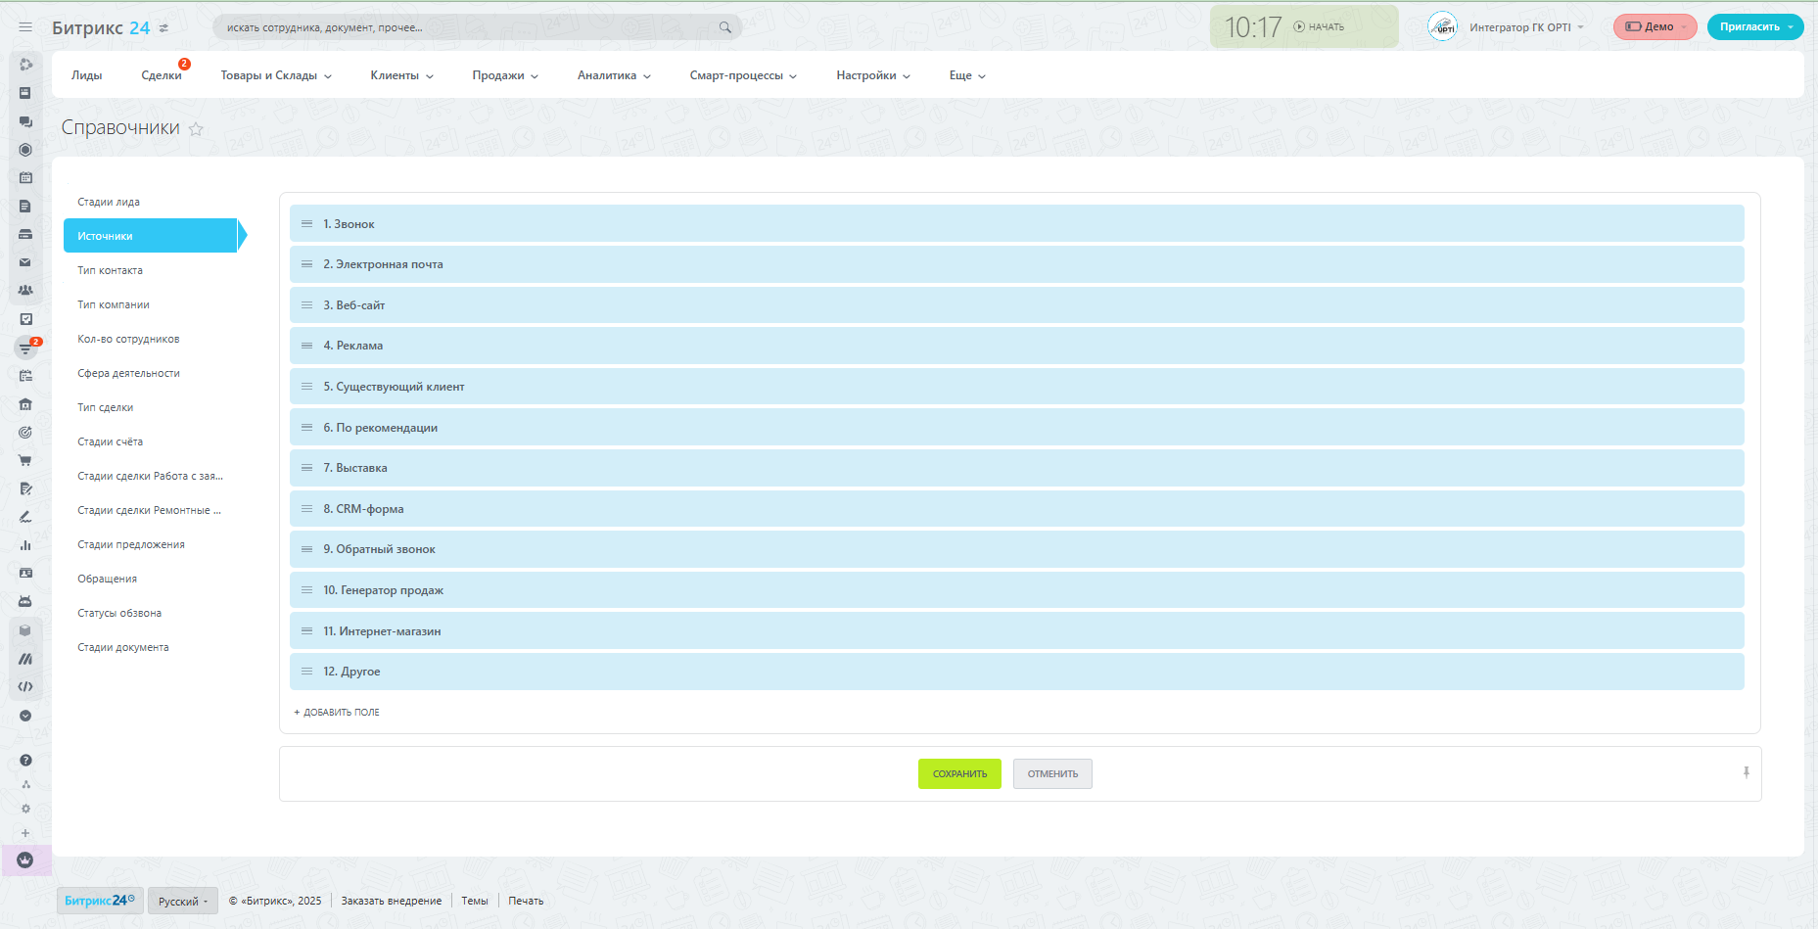Click the tasks checkmark icon in left sidebar
This screenshot has height=929, width=1818.
point(25,318)
